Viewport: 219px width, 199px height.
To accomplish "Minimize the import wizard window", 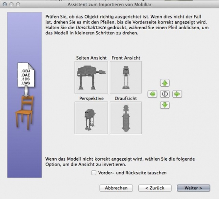I will point(11,4).
